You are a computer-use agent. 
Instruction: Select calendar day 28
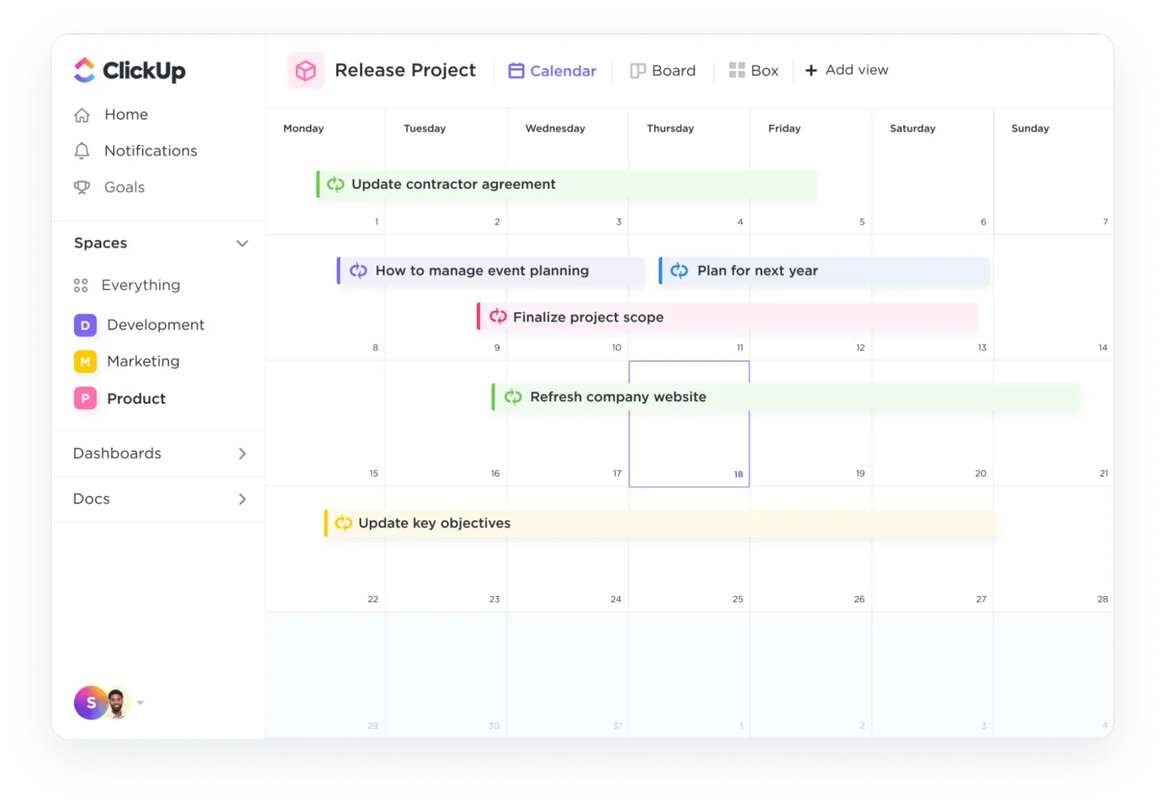tap(1053, 550)
